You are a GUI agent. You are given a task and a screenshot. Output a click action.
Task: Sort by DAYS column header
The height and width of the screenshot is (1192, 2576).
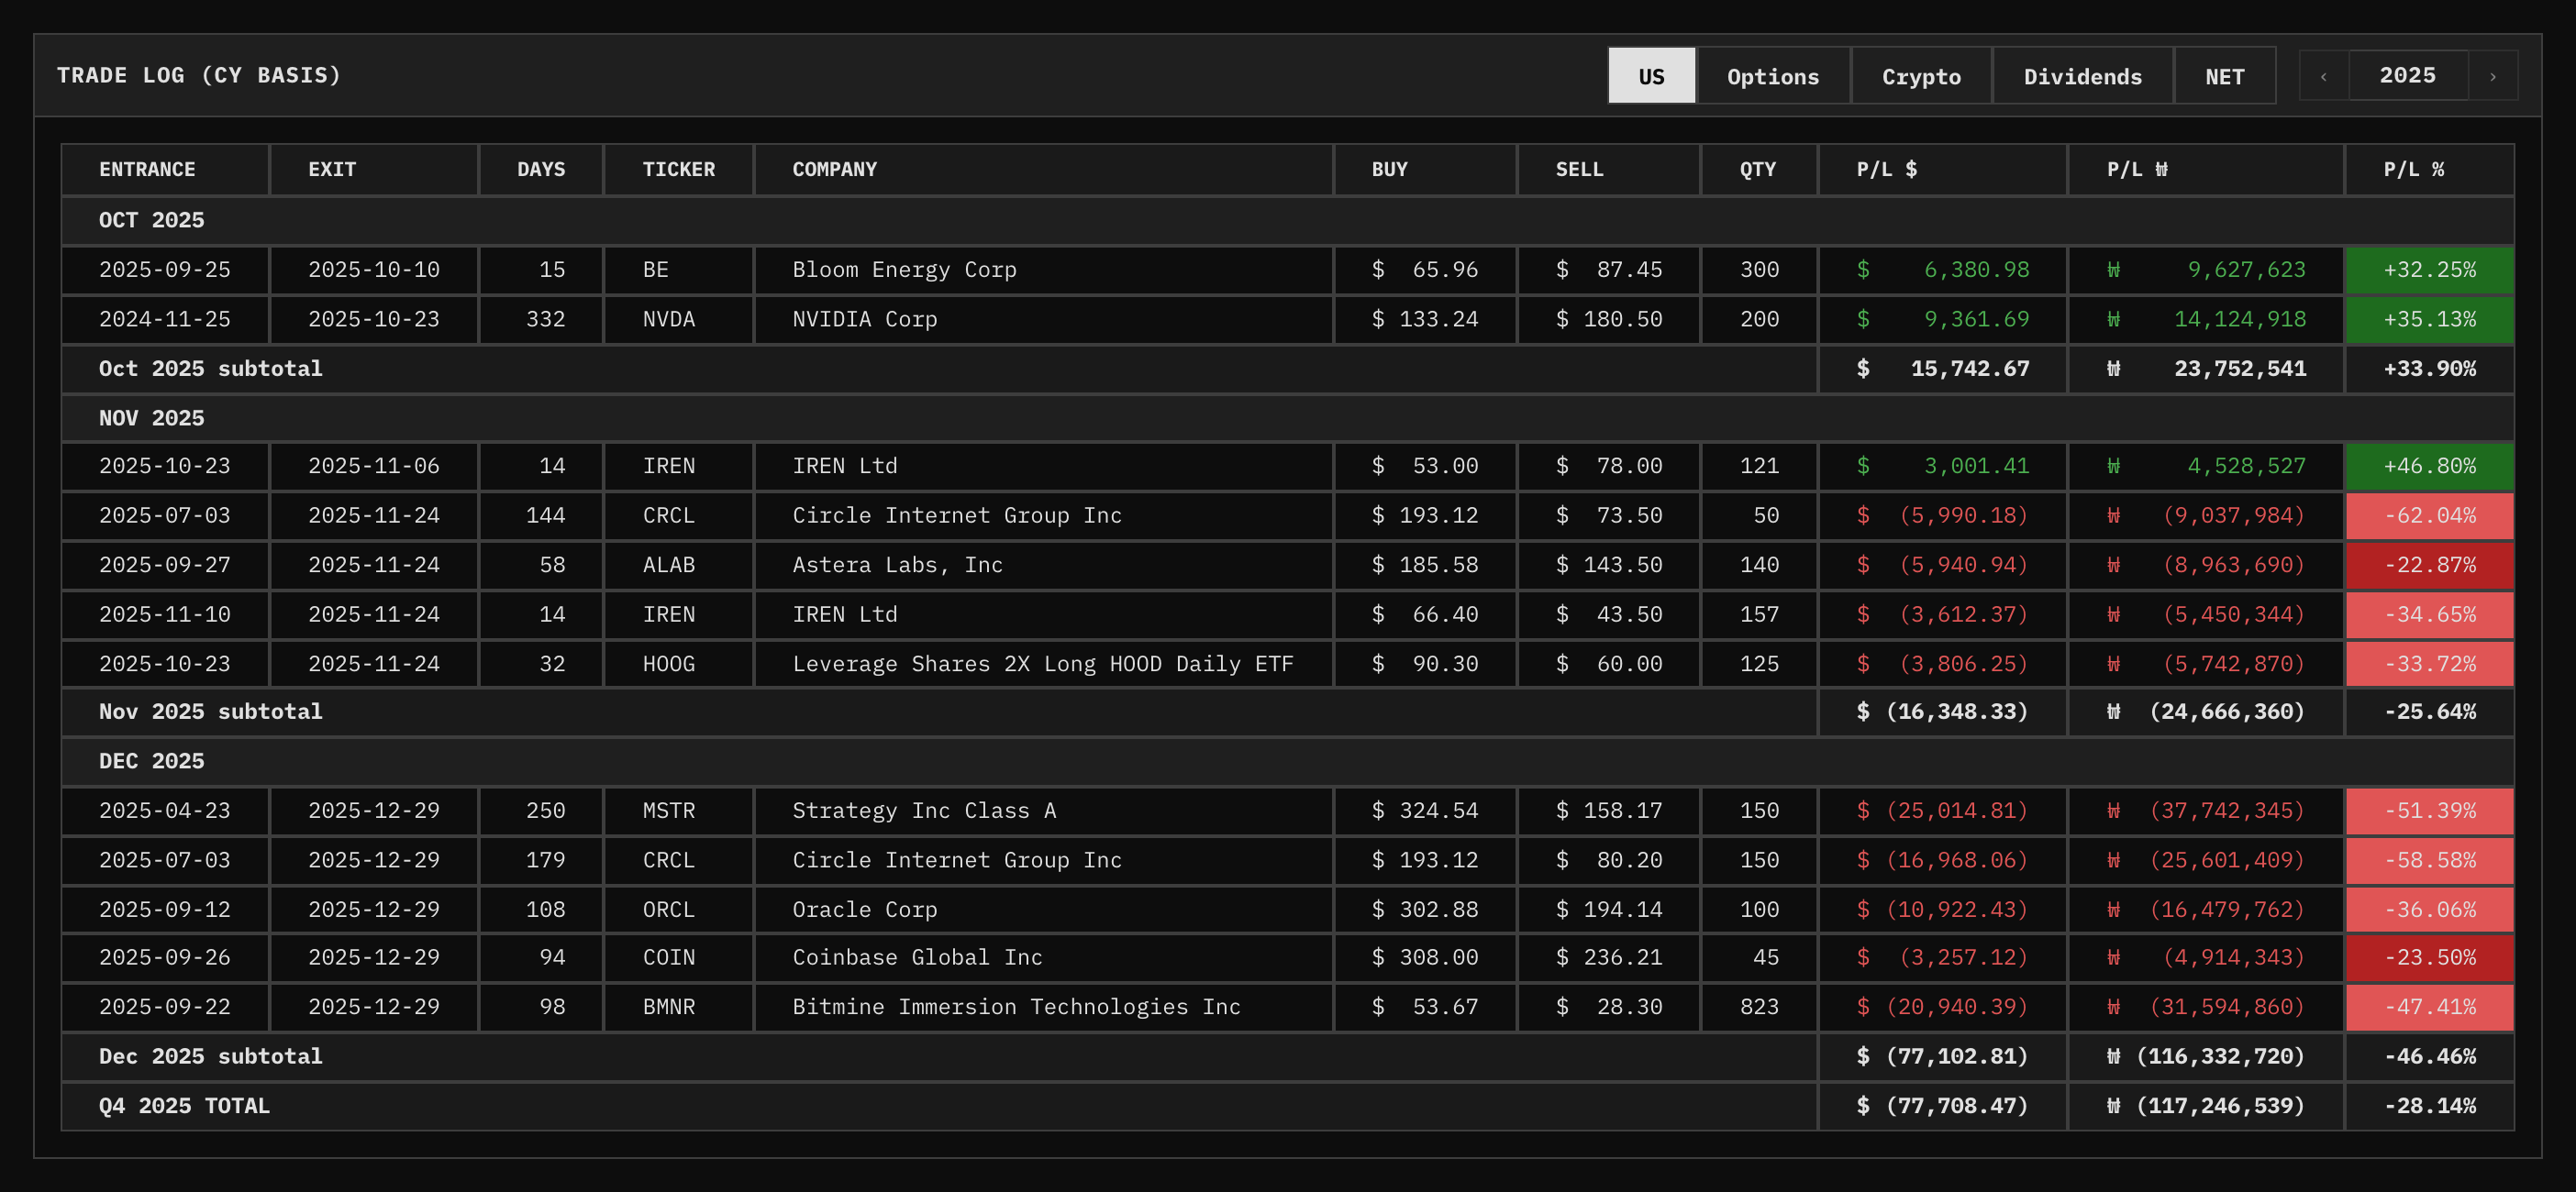pyautogui.click(x=541, y=170)
